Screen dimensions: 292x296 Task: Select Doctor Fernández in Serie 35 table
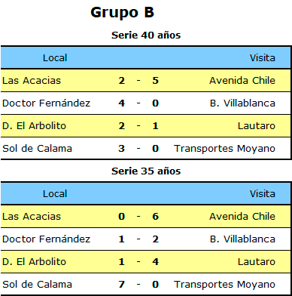pyautogui.click(x=46, y=239)
